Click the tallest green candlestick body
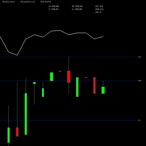Viewport: 146px width, 146px height. 26,114
